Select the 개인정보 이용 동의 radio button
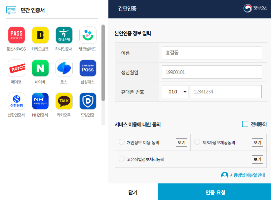 pyautogui.click(x=122, y=142)
